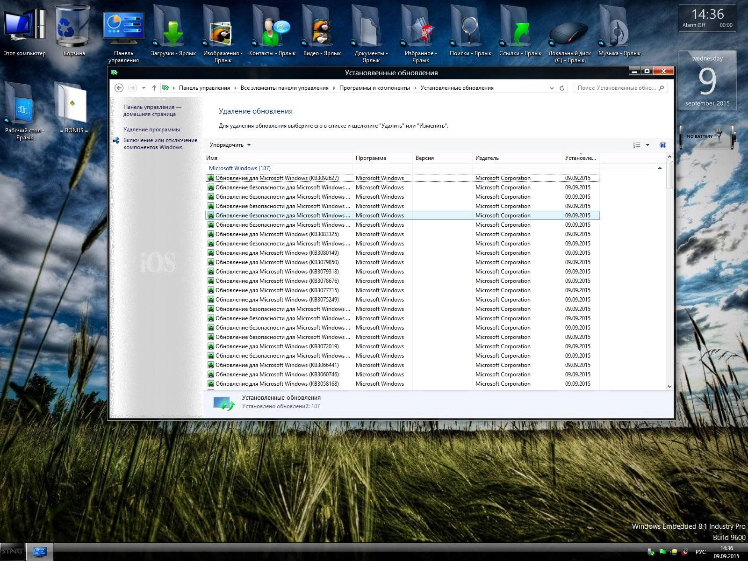748x561 pixels.
Task: Refresh the installed updates list
Action: pyautogui.click(x=562, y=88)
